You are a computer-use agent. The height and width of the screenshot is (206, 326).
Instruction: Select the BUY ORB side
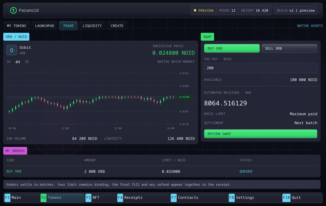(x=232, y=48)
